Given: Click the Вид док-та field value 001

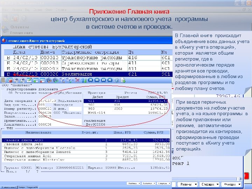Looking at the screenshot, I should (x=42, y=105).
